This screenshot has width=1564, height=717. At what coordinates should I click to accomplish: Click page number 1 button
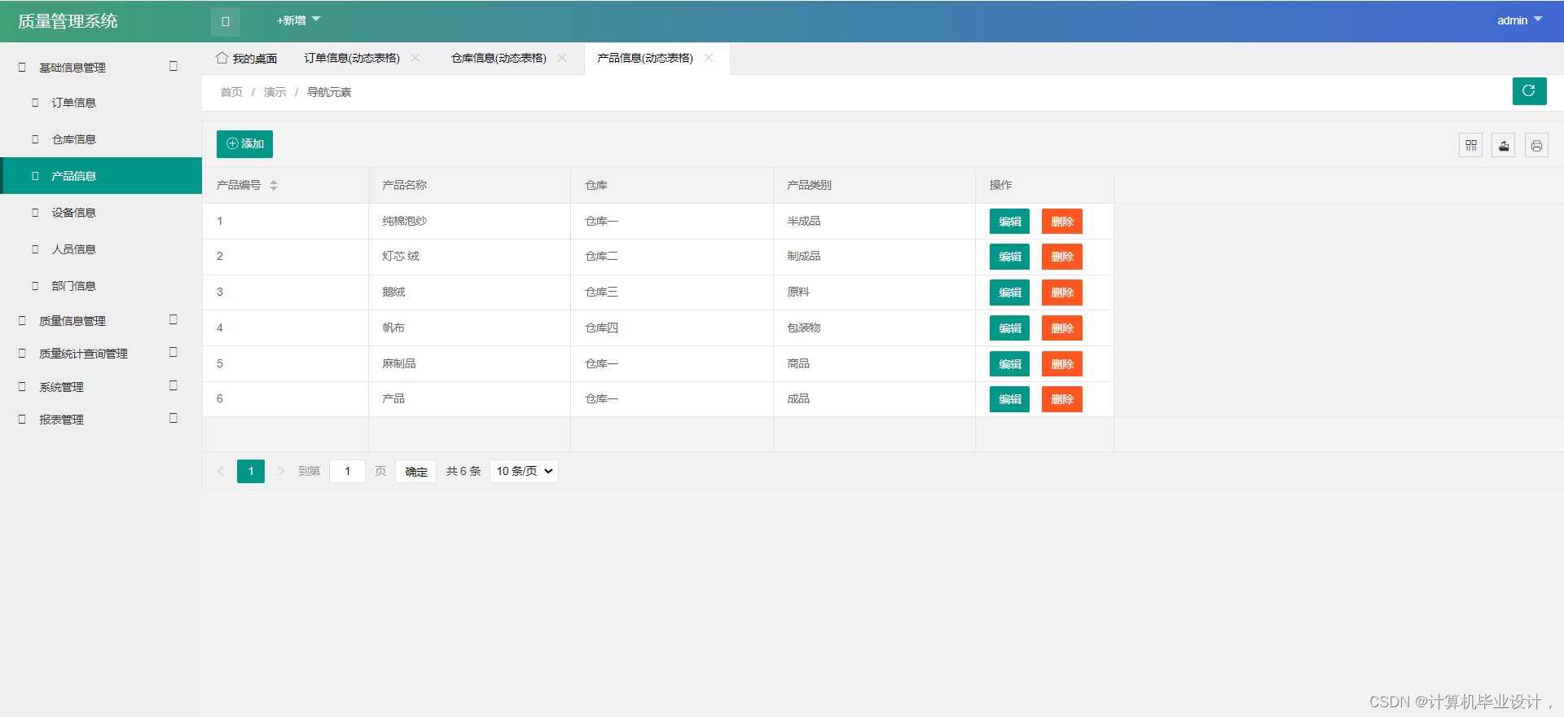251,471
